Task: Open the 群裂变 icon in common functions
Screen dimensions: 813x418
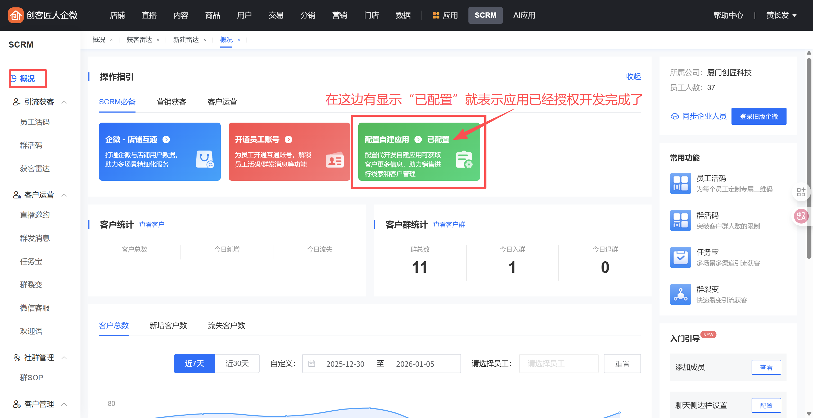Action: pyautogui.click(x=680, y=294)
